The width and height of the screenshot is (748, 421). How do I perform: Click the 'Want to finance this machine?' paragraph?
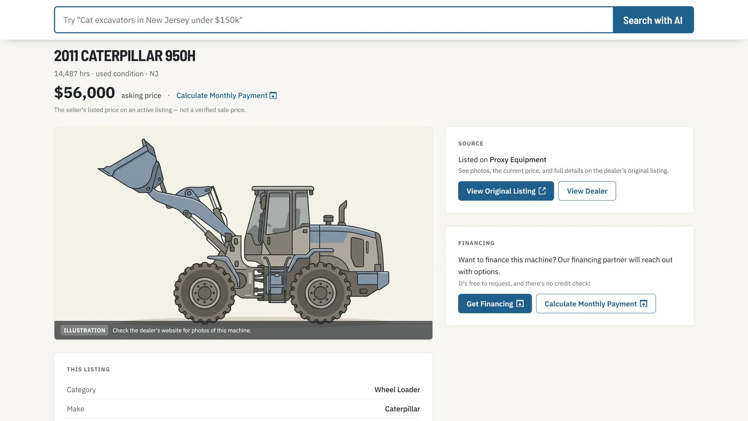click(x=565, y=265)
